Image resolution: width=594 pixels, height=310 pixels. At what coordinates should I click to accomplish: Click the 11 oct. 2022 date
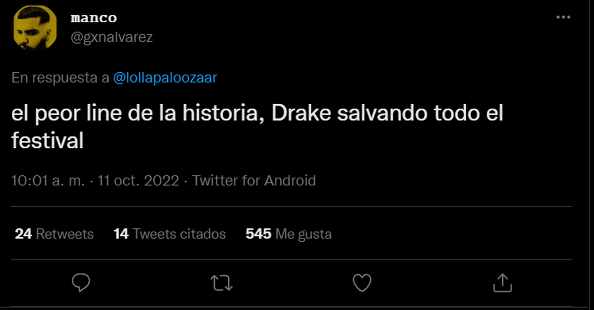139,180
